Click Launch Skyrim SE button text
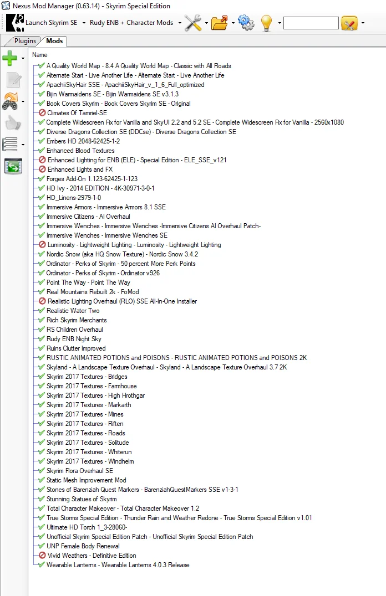Screen dimensions: 386x596 point(51,23)
